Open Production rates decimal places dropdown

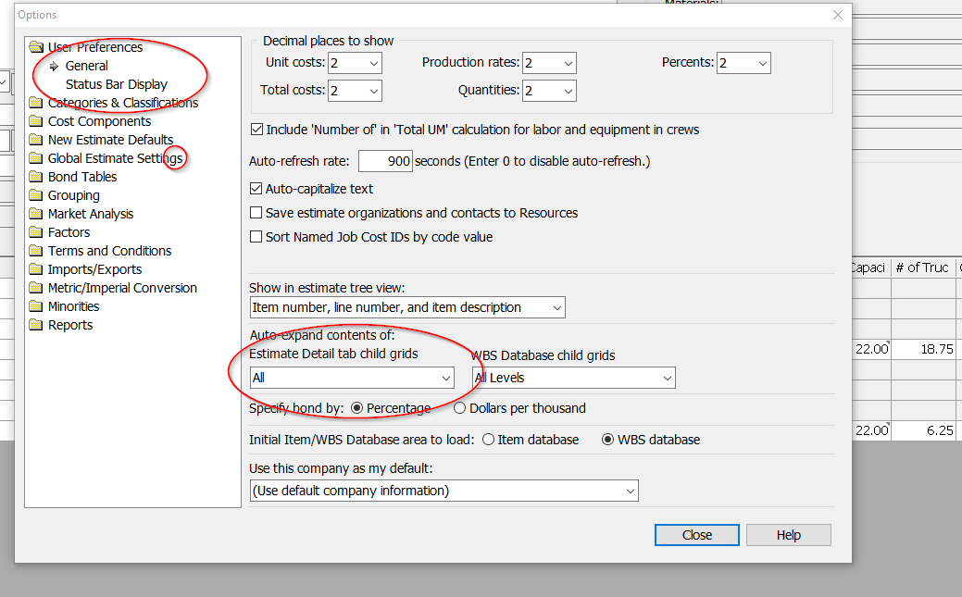[550, 63]
